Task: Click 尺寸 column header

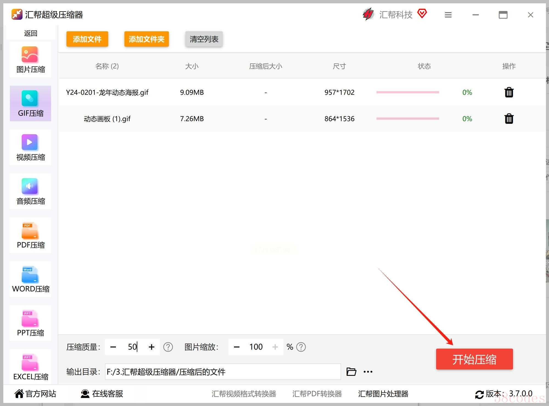Action: coord(339,66)
